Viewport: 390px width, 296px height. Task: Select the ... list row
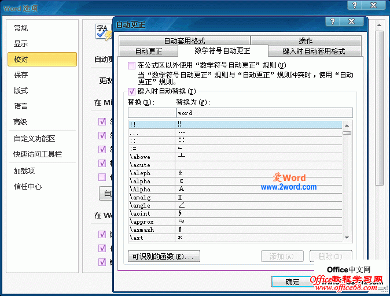click(x=236, y=133)
